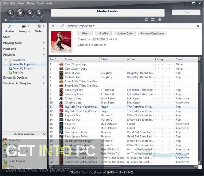Image resolution: width=204 pixels, height=176 pixels.
Task: Click the refresh view icon
Action: point(62,26)
